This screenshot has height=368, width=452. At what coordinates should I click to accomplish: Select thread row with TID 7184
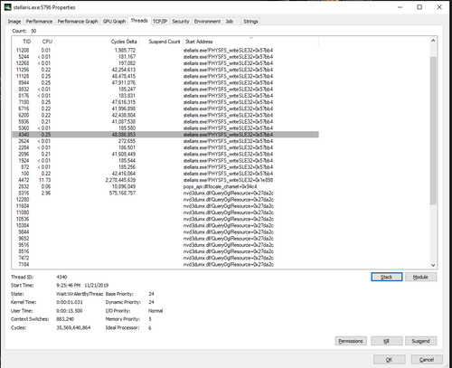click(165, 264)
